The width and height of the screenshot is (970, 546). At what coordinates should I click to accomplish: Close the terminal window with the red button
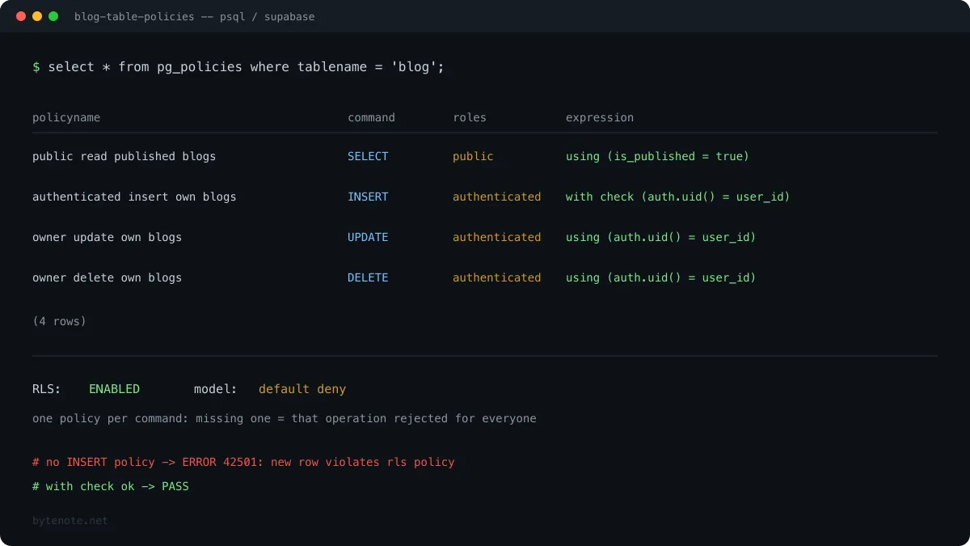[x=21, y=16]
